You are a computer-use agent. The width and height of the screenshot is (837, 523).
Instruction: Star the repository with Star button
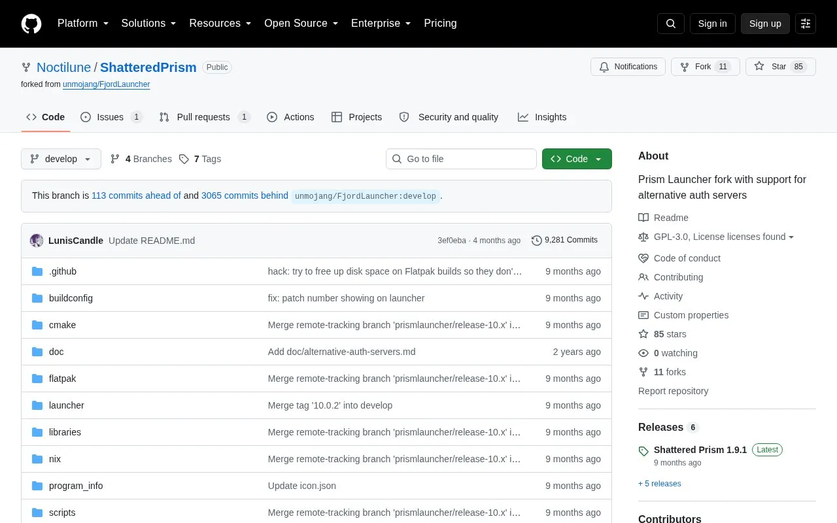point(780,67)
